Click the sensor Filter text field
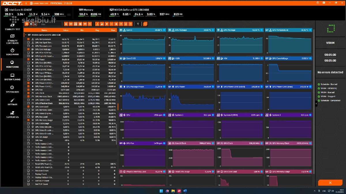 (50, 24)
